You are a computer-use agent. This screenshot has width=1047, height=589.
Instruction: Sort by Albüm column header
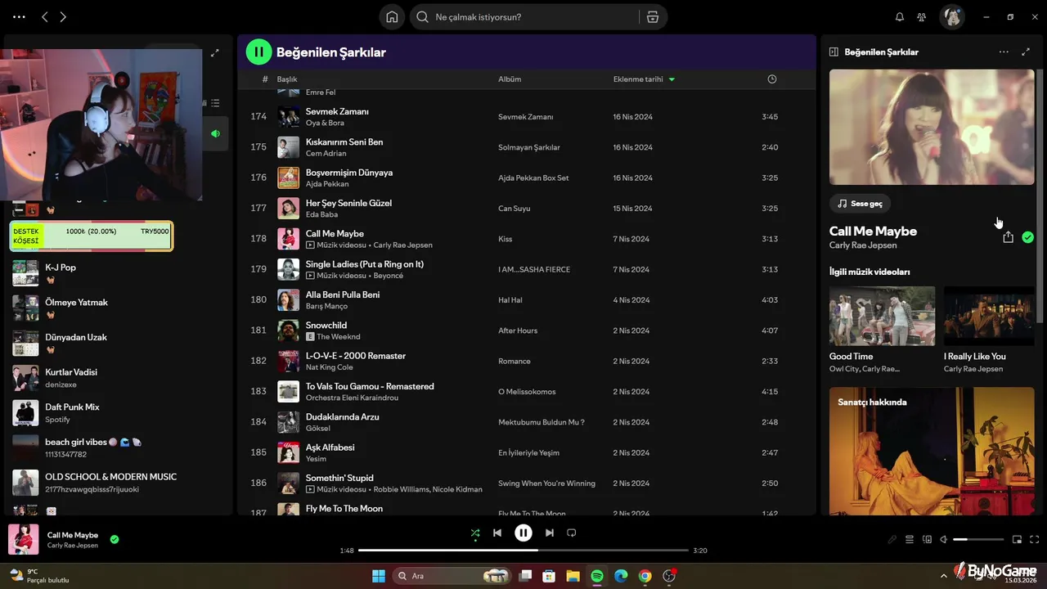pyautogui.click(x=510, y=79)
